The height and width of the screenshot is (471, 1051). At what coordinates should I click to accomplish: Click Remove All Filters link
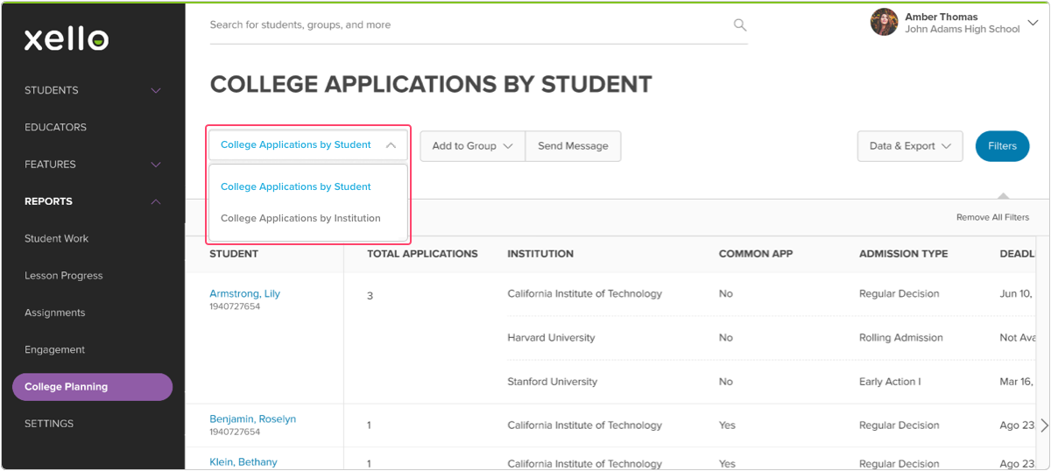click(992, 217)
